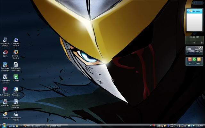Click the Windows Start orb
This screenshot has width=205, height=128.
(3, 126)
